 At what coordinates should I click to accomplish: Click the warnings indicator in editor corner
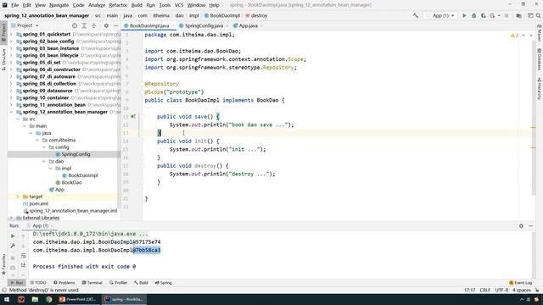(514, 36)
